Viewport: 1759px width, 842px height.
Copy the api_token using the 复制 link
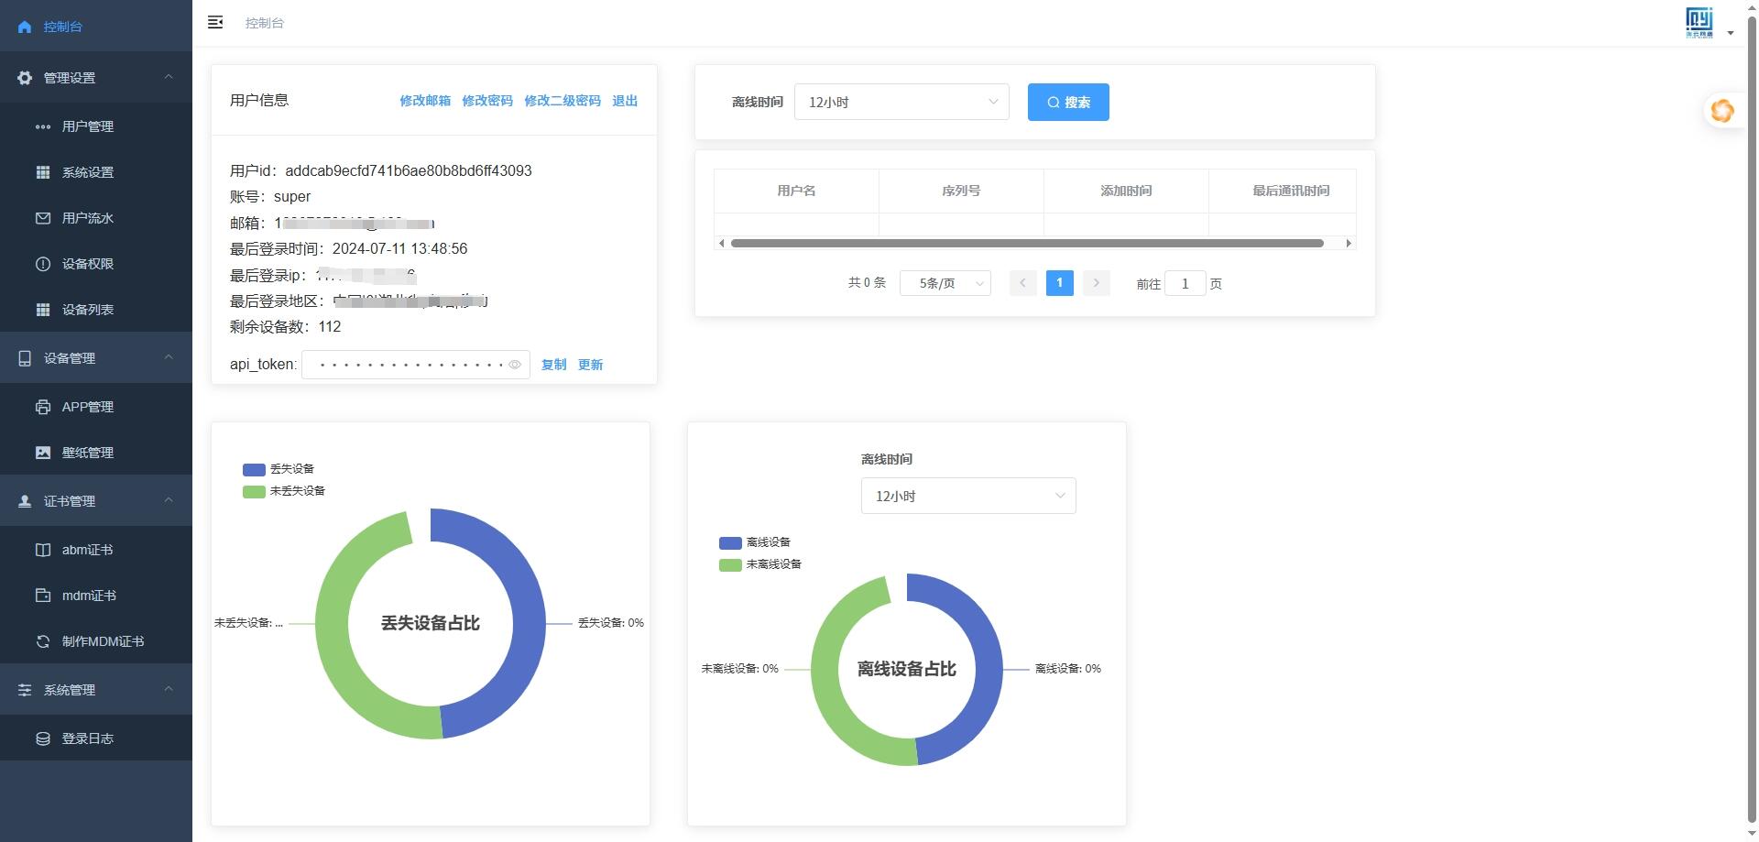(x=553, y=365)
